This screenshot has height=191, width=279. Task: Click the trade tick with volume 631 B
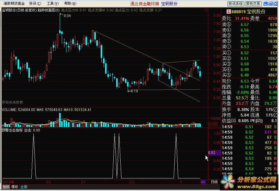pos(249,132)
